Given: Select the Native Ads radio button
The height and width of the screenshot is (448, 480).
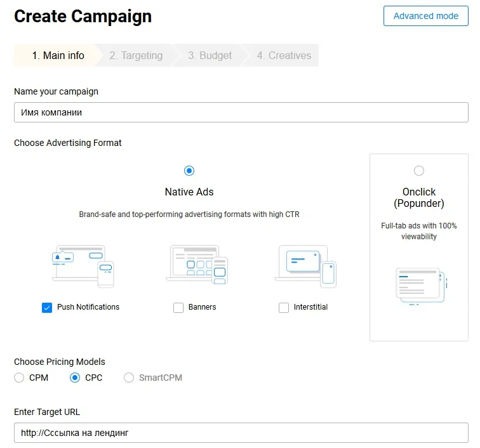Looking at the screenshot, I should pyautogui.click(x=189, y=171).
